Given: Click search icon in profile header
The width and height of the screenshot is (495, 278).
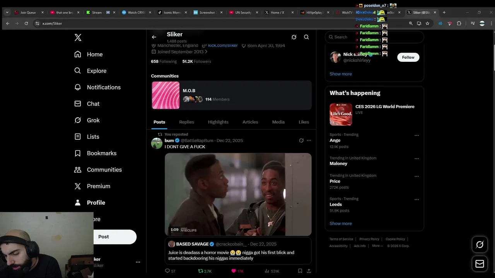Looking at the screenshot, I should click(306, 37).
